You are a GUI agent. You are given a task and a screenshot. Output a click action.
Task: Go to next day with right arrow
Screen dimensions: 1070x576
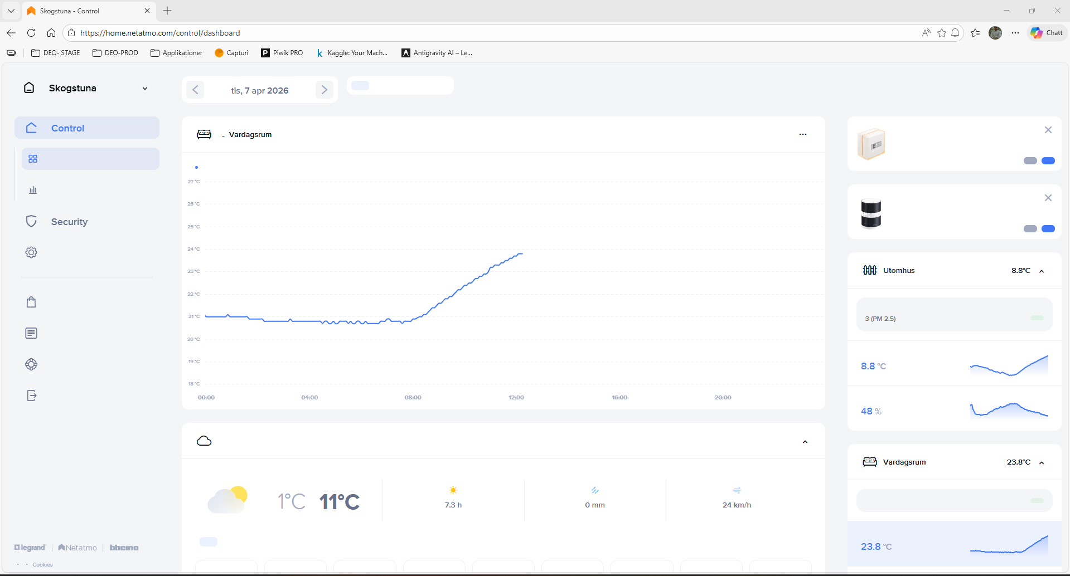[x=324, y=90]
